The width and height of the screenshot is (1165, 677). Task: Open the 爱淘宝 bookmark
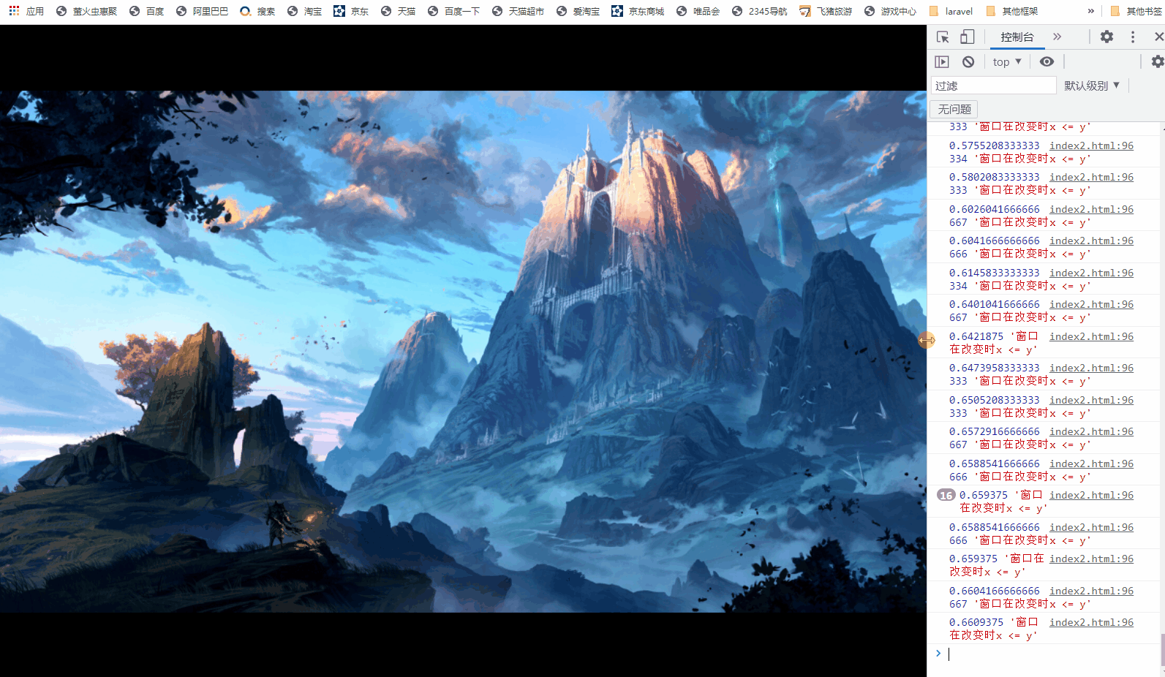pyautogui.click(x=578, y=11)
